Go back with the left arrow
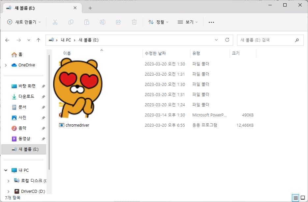This screenshot has height=202, width=308. click(7, 40)
